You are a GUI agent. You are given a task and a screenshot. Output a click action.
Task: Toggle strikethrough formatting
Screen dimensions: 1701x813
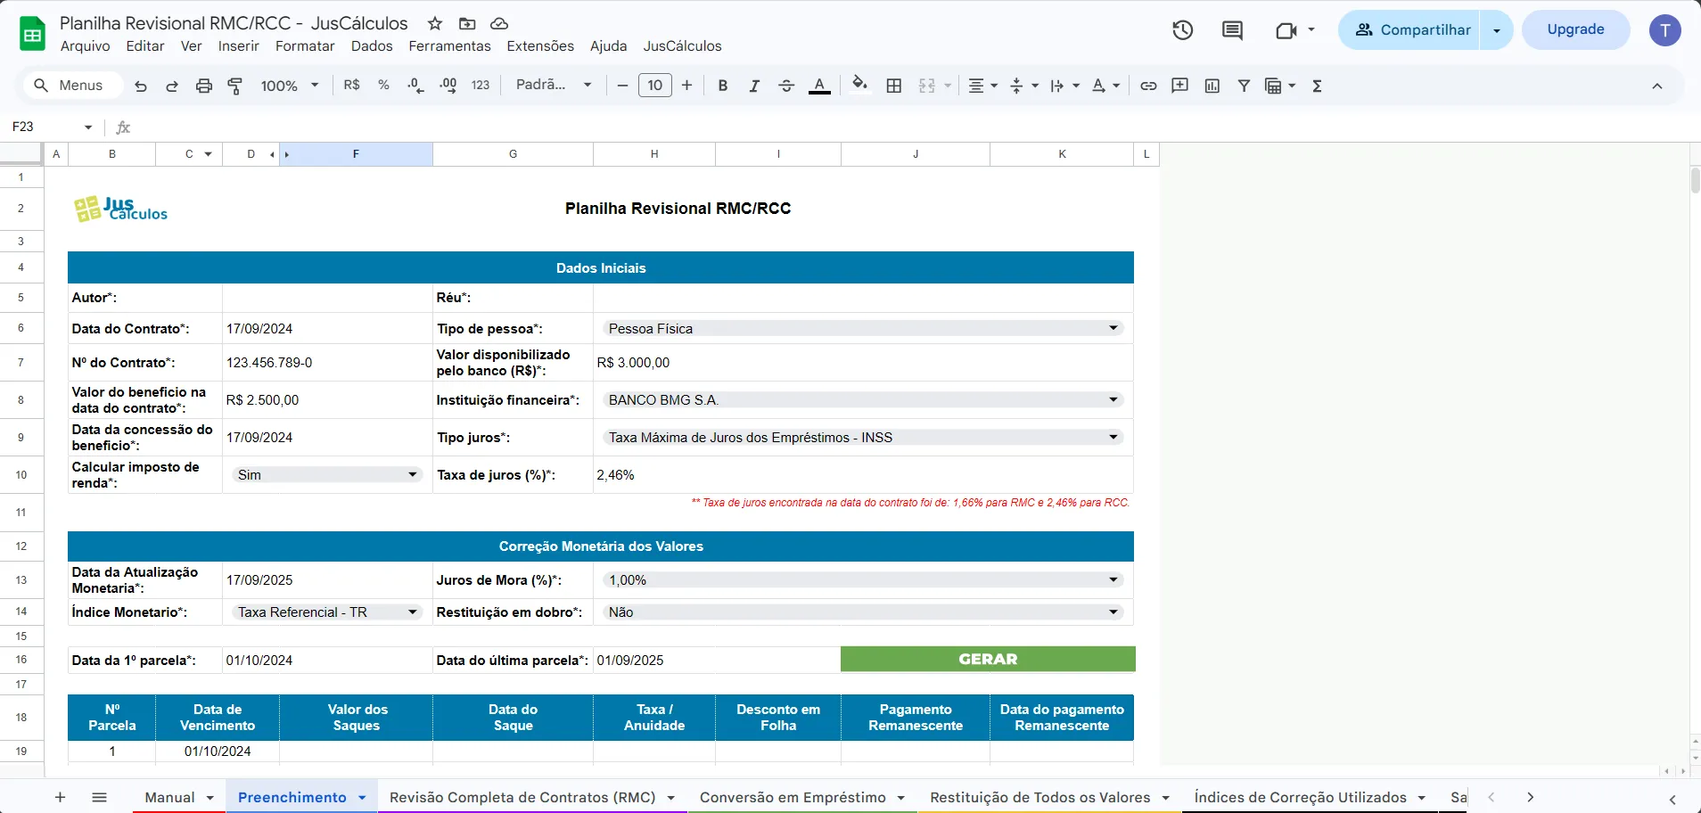point(786,86)
